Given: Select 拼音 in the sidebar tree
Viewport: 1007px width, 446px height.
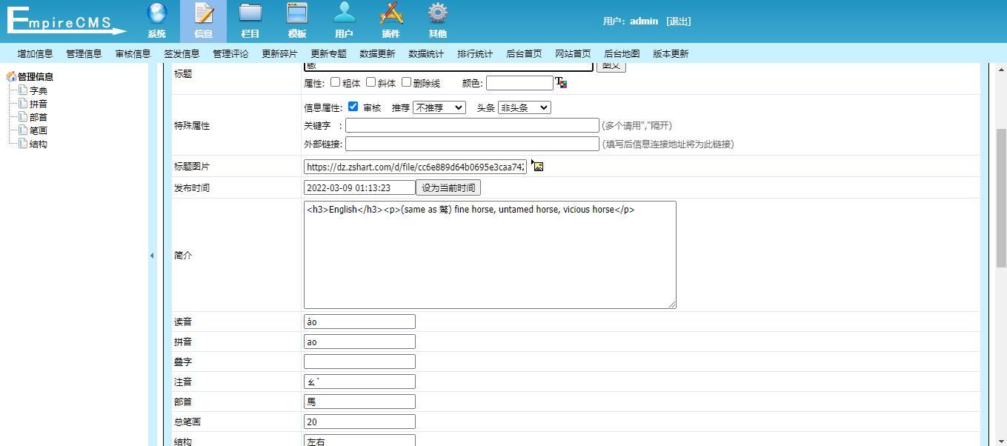Looking at the screenshot, I should (39, 104).
